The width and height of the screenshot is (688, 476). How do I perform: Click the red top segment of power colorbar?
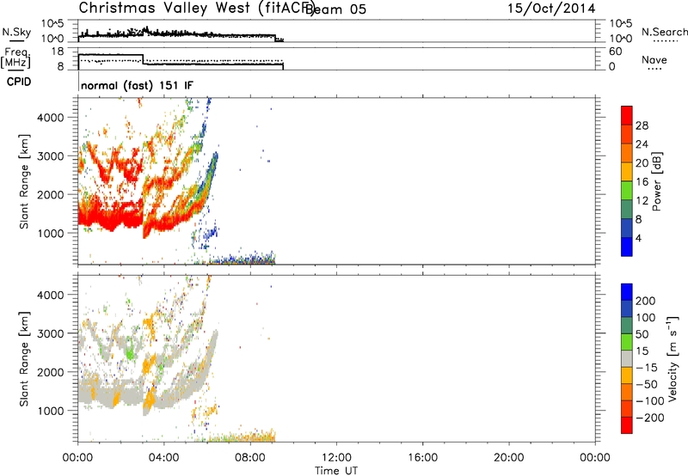click(x=627, y=116)
